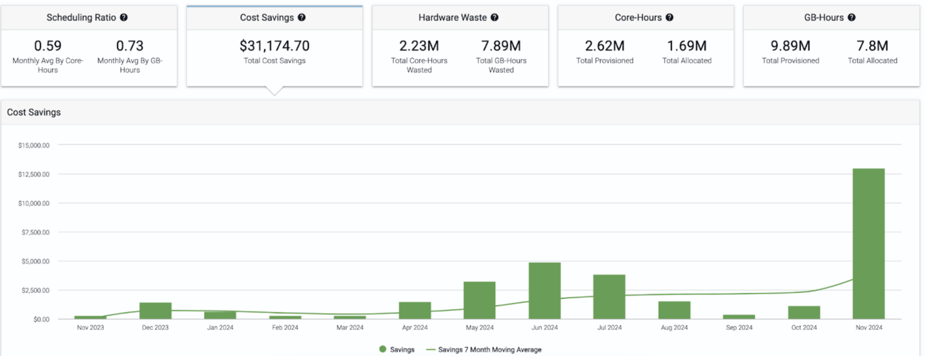925x356 pixels.
Task: Click the Jul 2024 savings bar
Action: (609, 297)
